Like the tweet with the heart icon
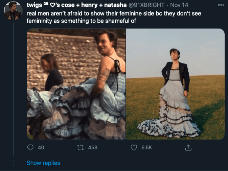The image size is (228, 171). [x=134, y=148]
